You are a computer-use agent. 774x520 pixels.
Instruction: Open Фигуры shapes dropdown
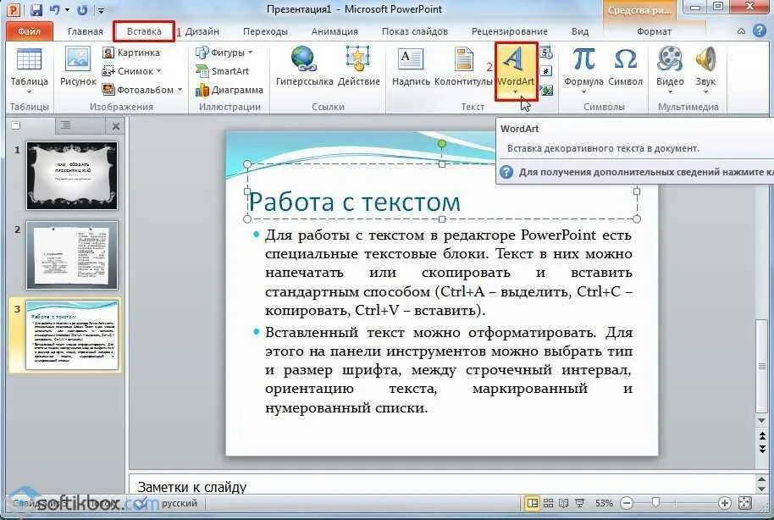pos(224,53)
